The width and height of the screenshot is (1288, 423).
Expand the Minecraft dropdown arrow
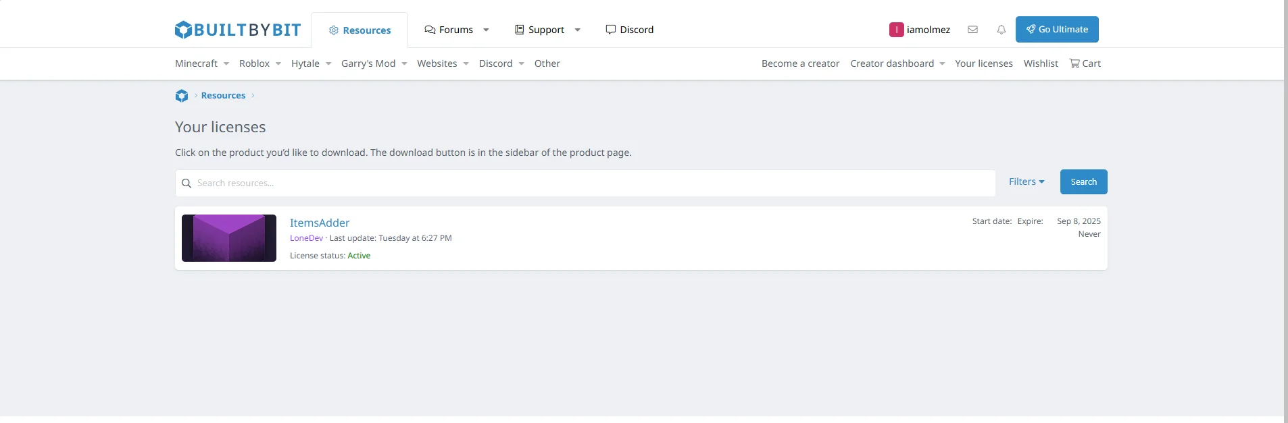click(x=226, y=64)
